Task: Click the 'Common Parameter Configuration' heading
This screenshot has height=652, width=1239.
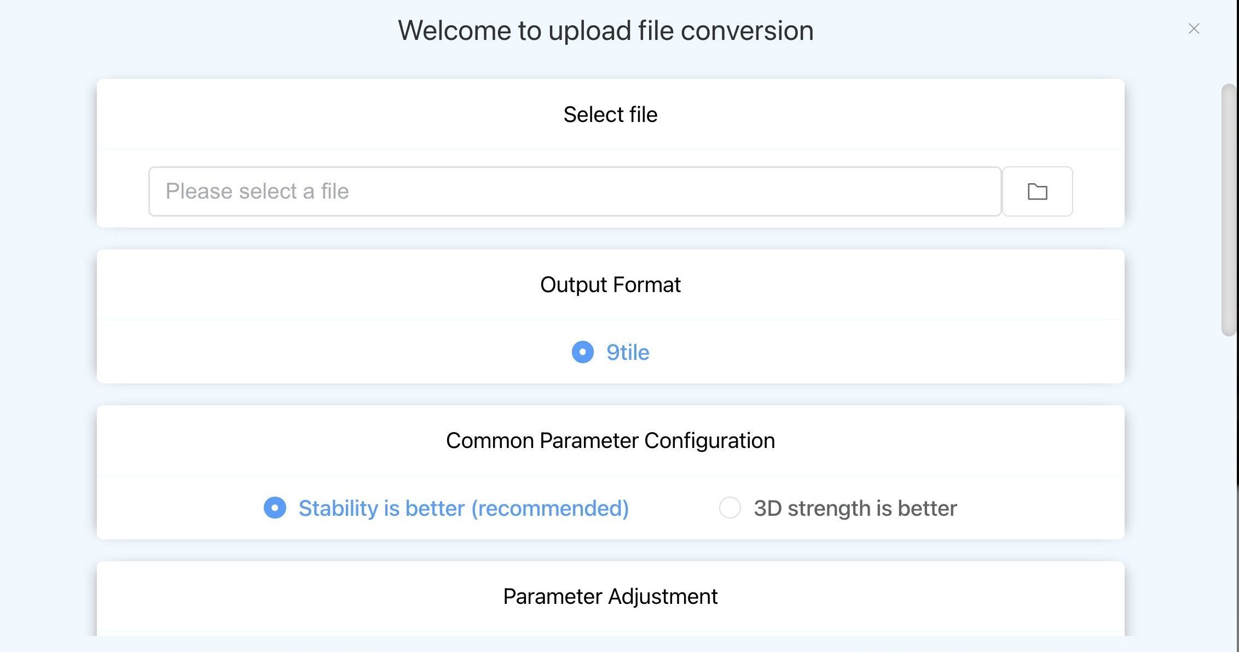Action: (610, 440)
